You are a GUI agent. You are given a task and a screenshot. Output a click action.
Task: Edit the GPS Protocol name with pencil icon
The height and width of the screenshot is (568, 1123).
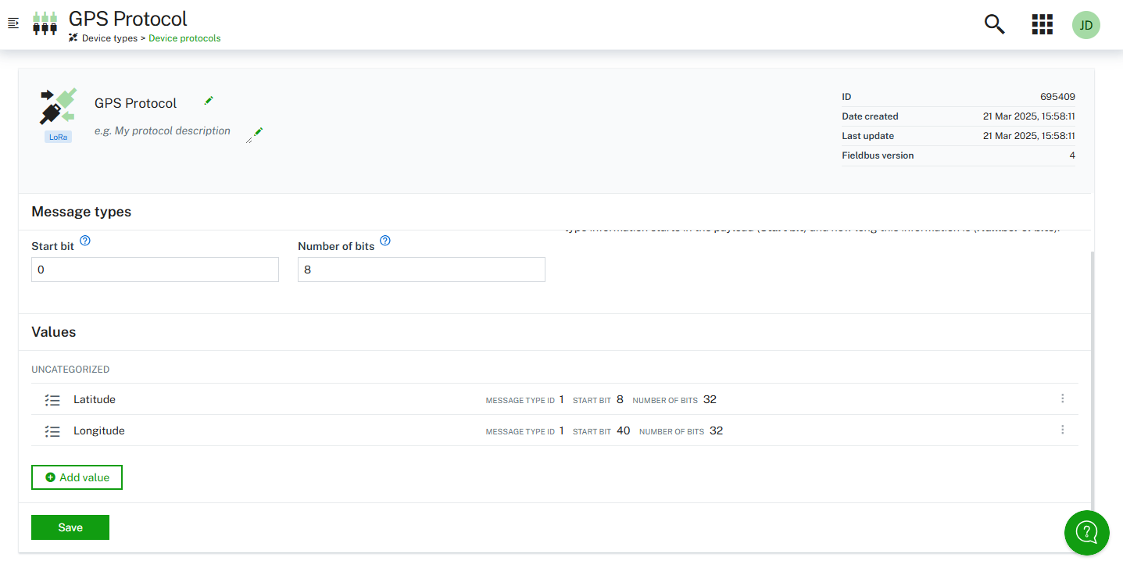[x=208, y=100]
